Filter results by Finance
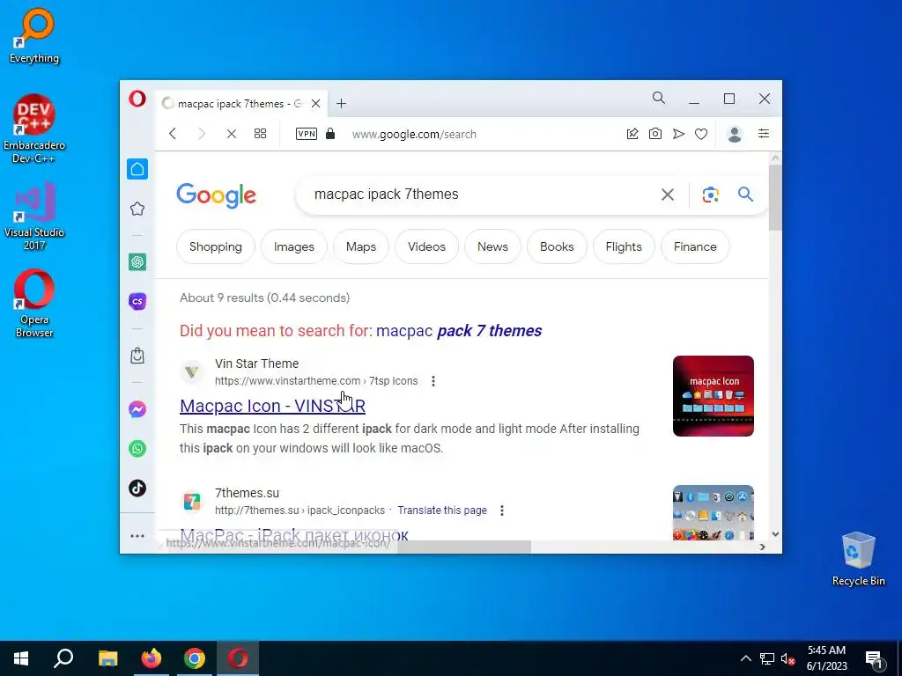 point(695,246)
